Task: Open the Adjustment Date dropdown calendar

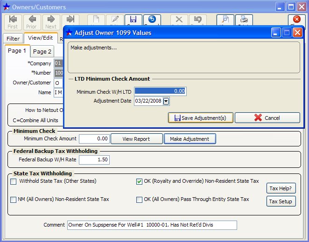Action: 166,101
